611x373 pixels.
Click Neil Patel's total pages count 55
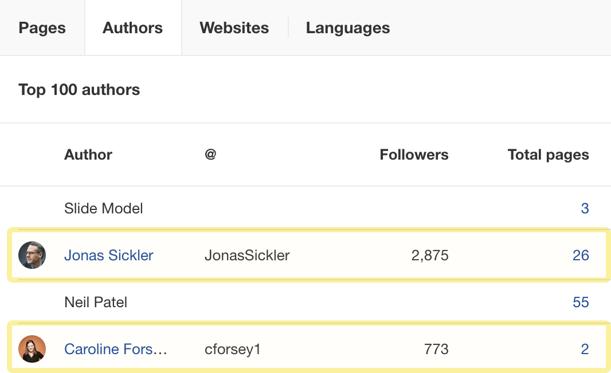(581, 302)
